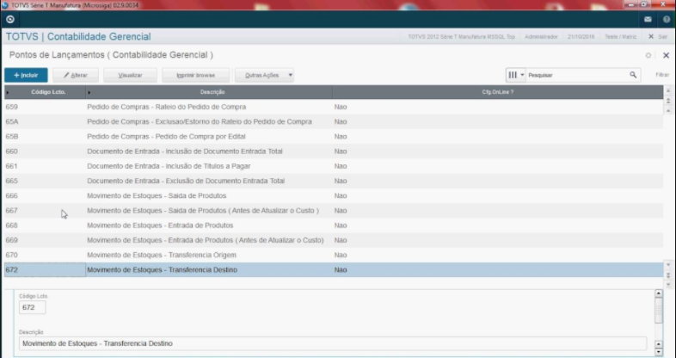676x358 pixels.
Task: Click the Incluir button
Action: (x=26, y=76)
